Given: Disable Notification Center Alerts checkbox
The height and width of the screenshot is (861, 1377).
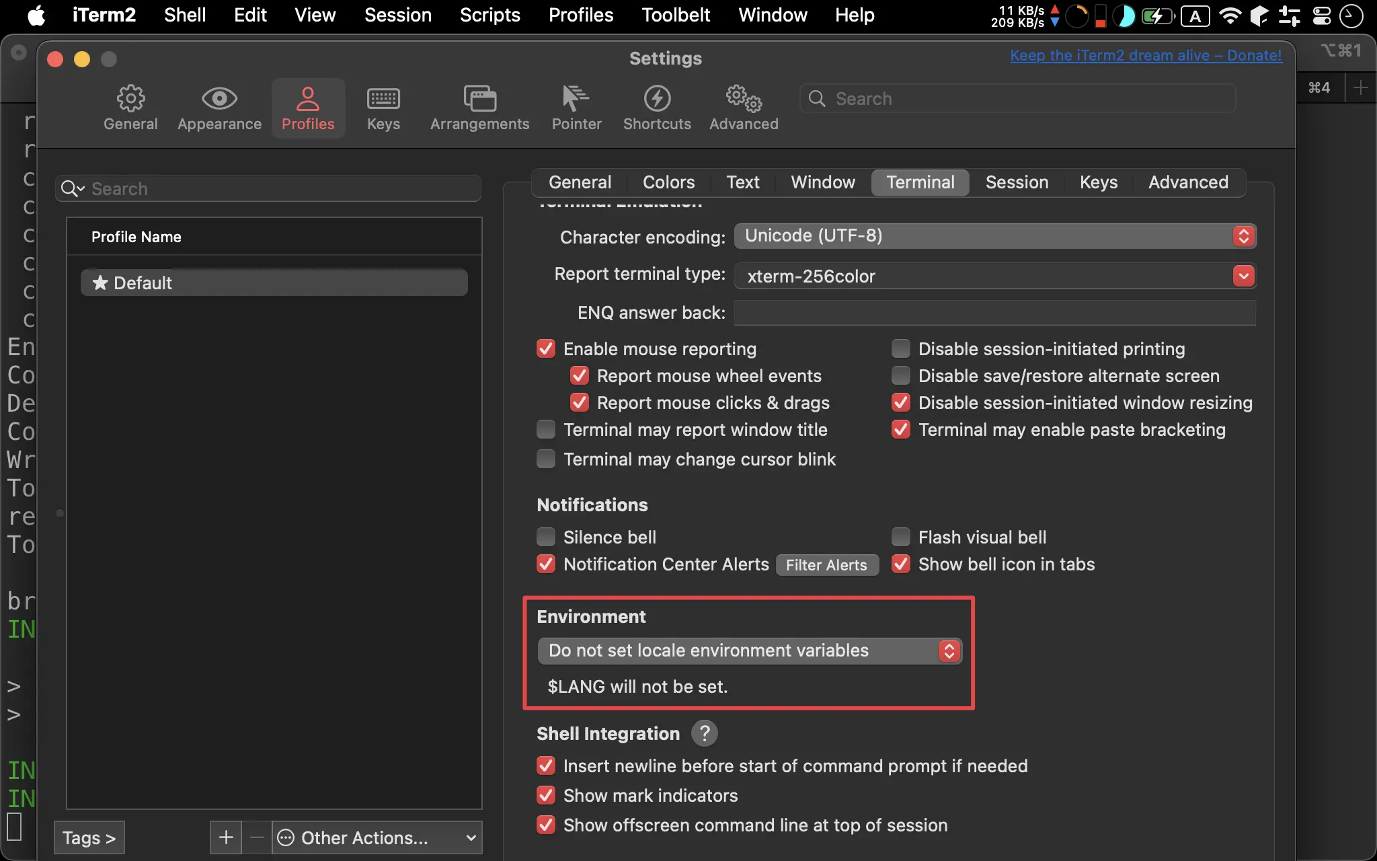Looking at the screenshot, I should 545,564.
